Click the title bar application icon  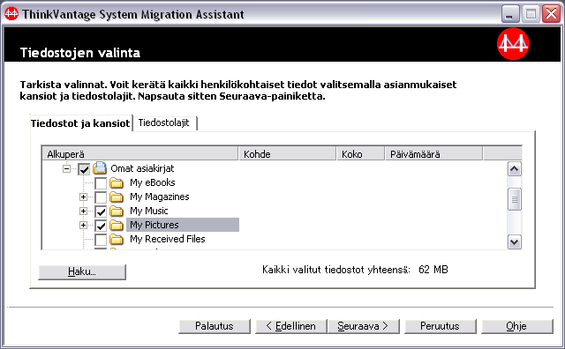(x=11, y=14)
